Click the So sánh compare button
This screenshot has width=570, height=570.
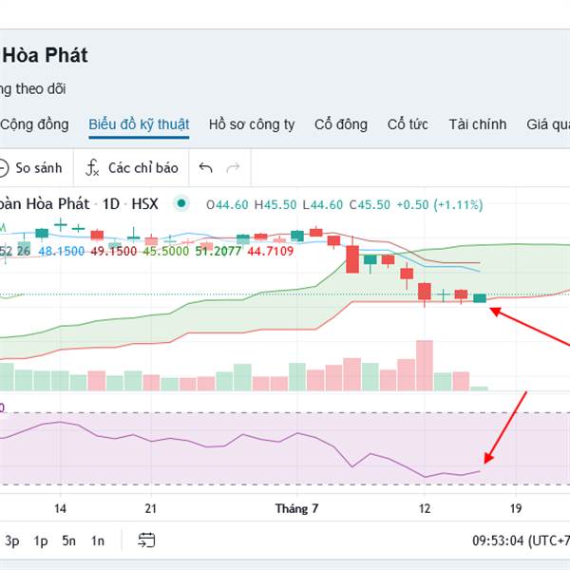tap(31, 168)
